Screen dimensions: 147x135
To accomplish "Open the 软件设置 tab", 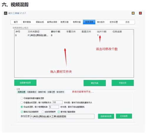I will coord(114,22).
